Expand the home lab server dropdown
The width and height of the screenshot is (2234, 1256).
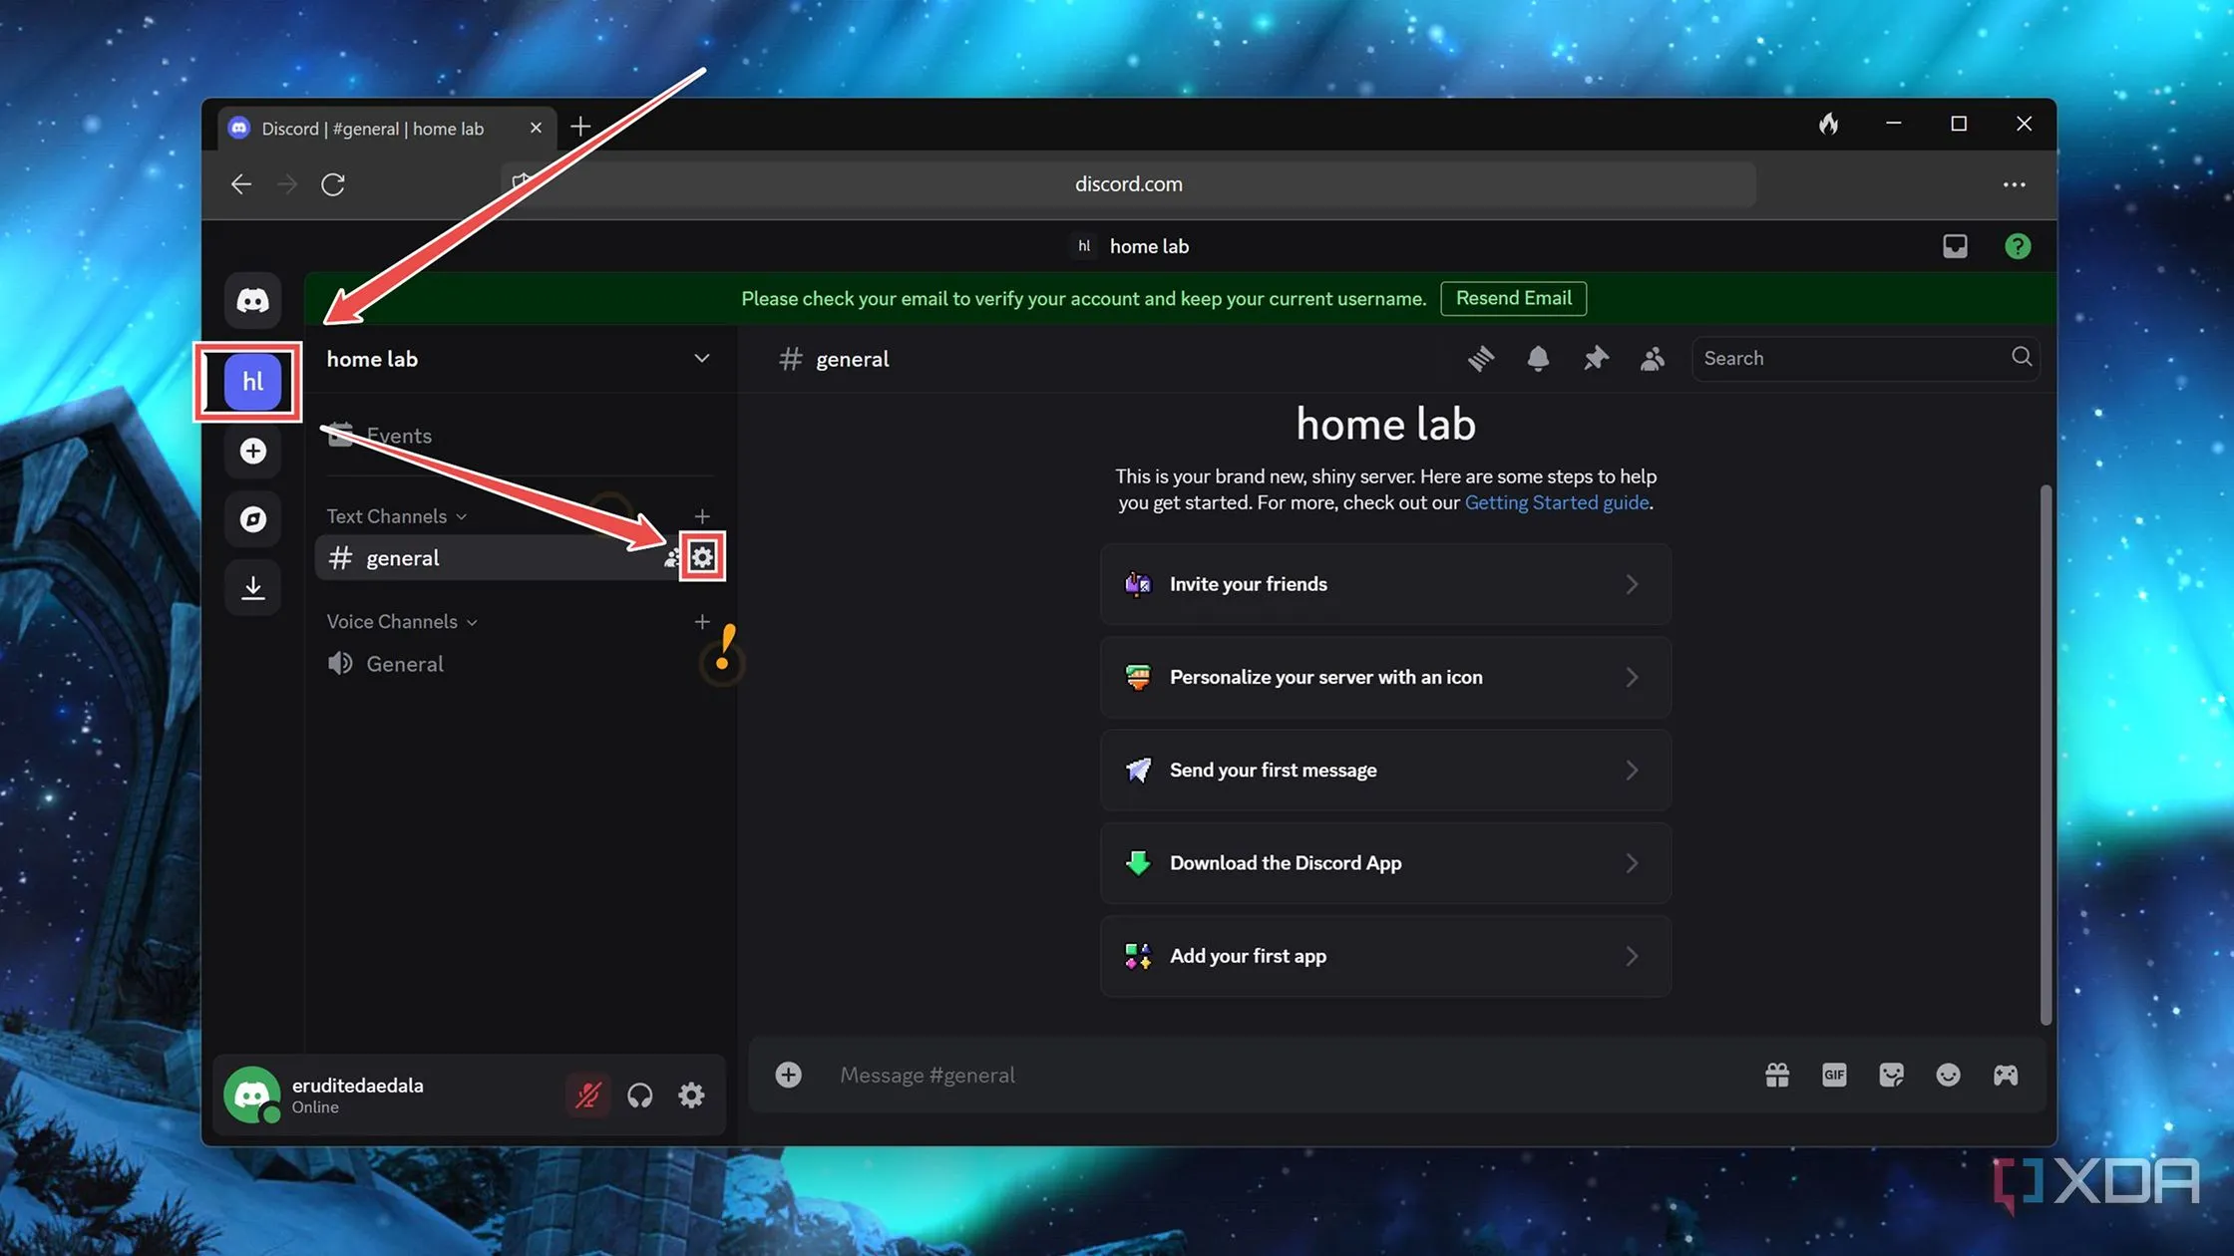(x=701, y=359)
